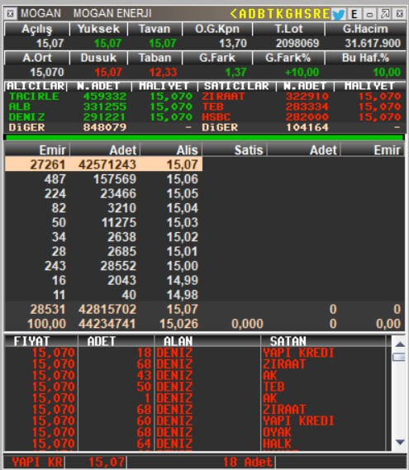
Task: Select the yellow 'R' letter shortcut
Action: point(316,14)
